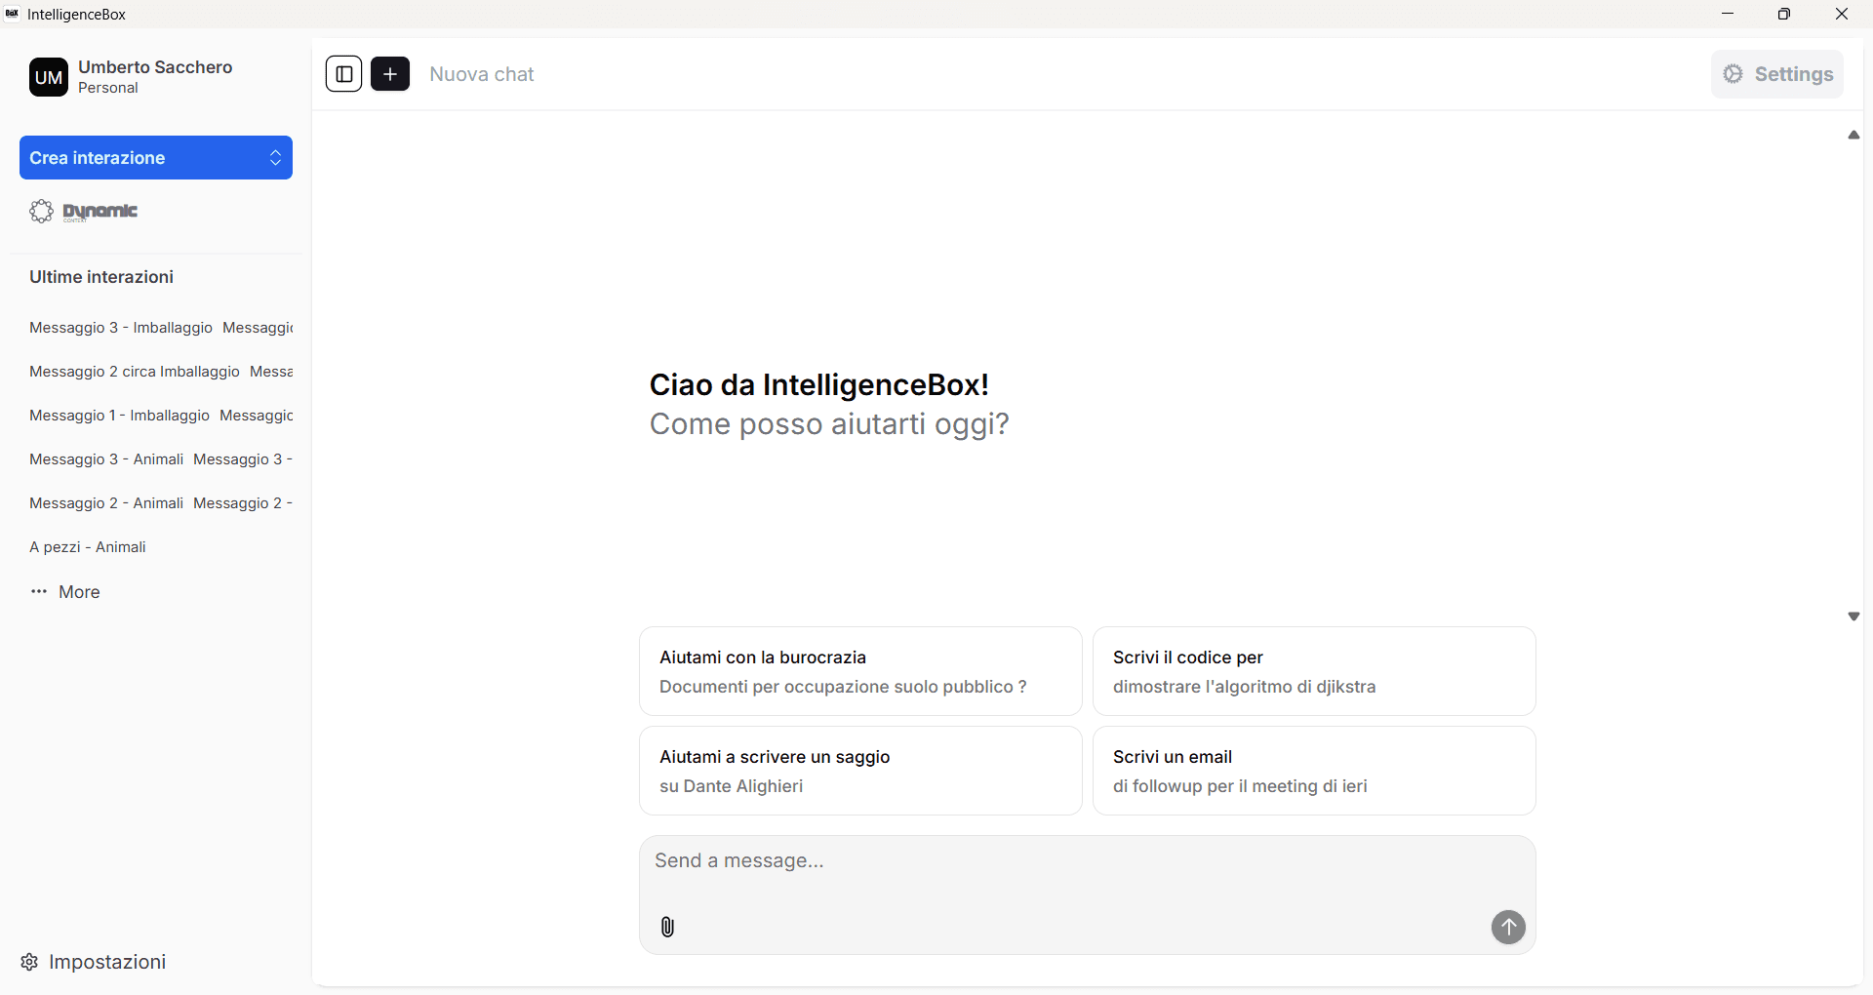The height and width of the screenshot is (995, 1873).
Task: Click the plus new chat icon
Action: (390, 74)
